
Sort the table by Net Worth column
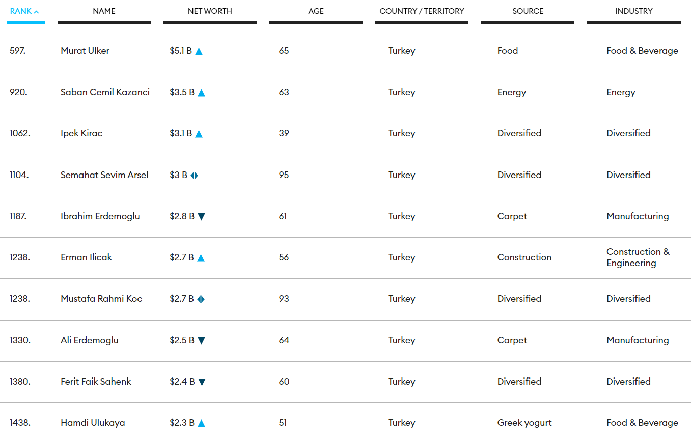point(210,11)
